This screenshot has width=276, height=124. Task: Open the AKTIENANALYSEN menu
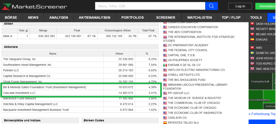(95, 17)
